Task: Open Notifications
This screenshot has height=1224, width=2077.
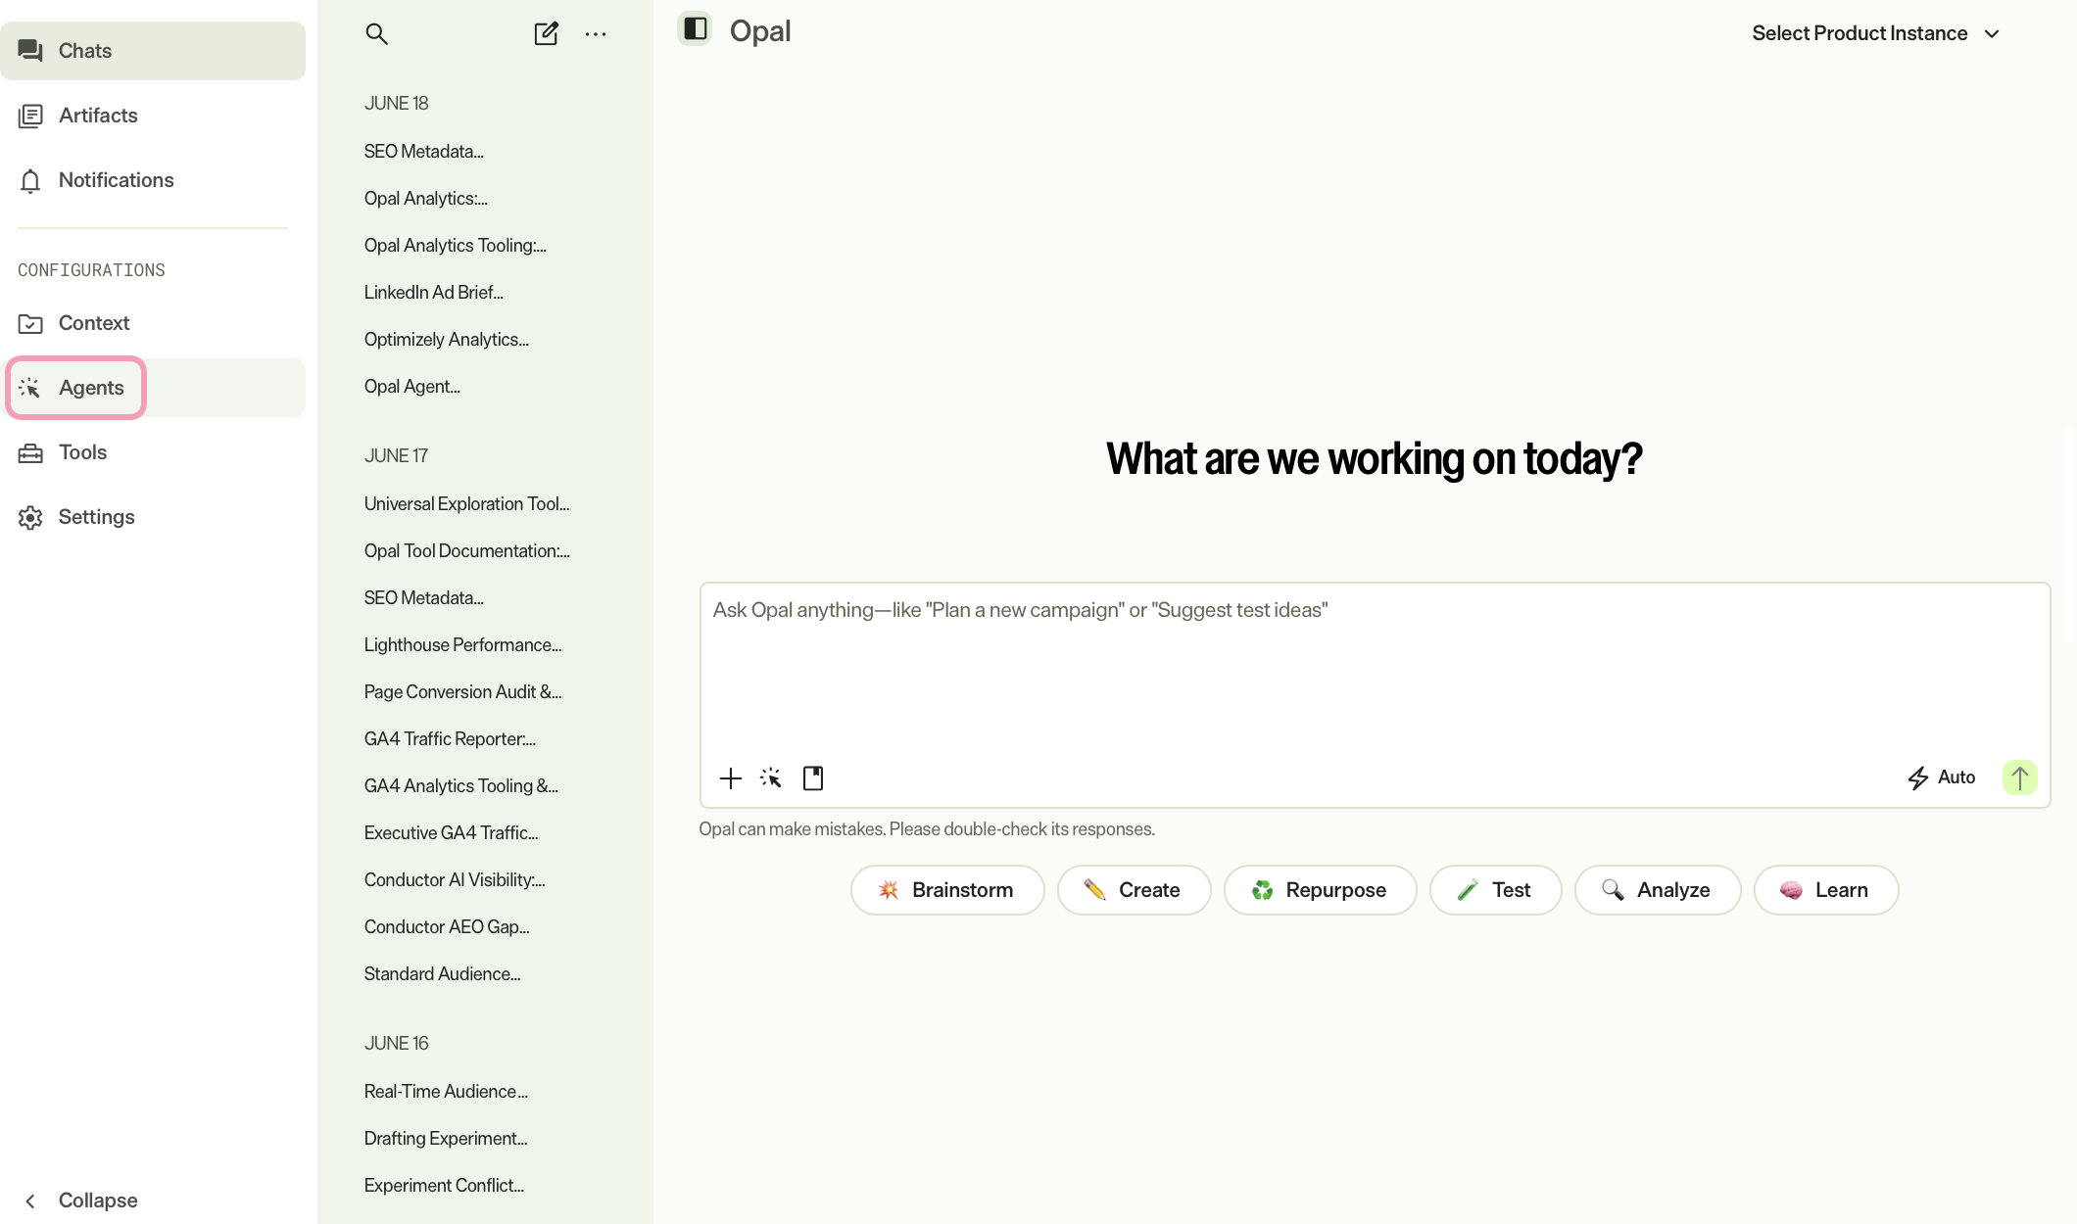Action: tap(153, 180)
